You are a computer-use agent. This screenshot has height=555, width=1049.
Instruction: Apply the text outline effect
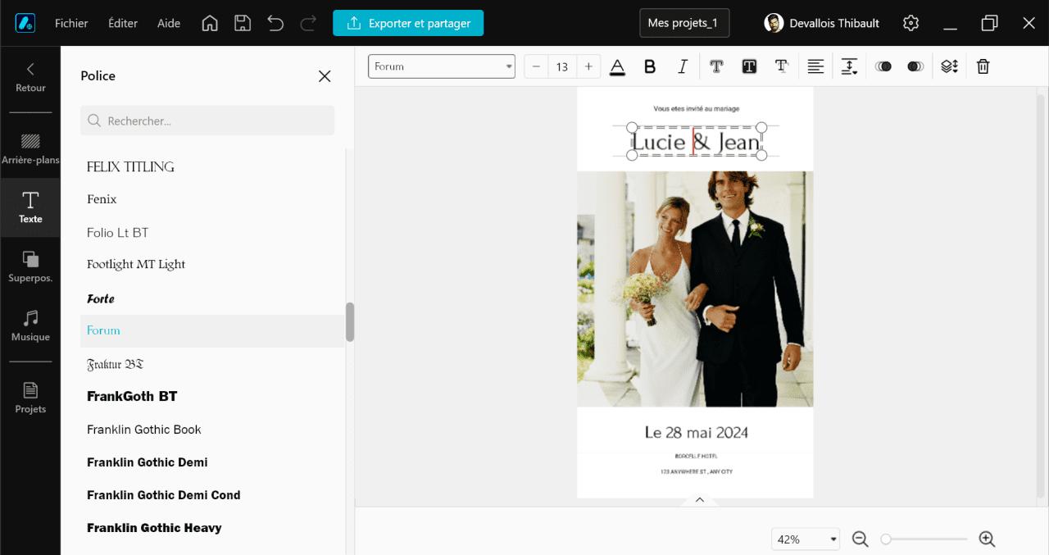click(x=716, y=67)
